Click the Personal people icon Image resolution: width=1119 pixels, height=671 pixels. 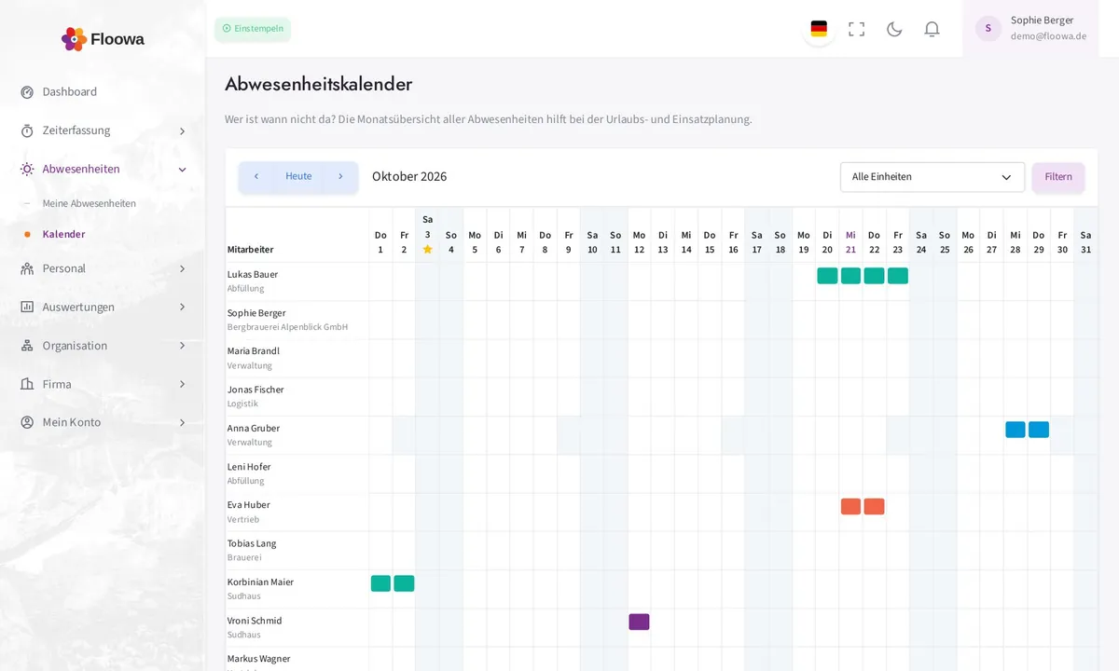tap(27, 268)
